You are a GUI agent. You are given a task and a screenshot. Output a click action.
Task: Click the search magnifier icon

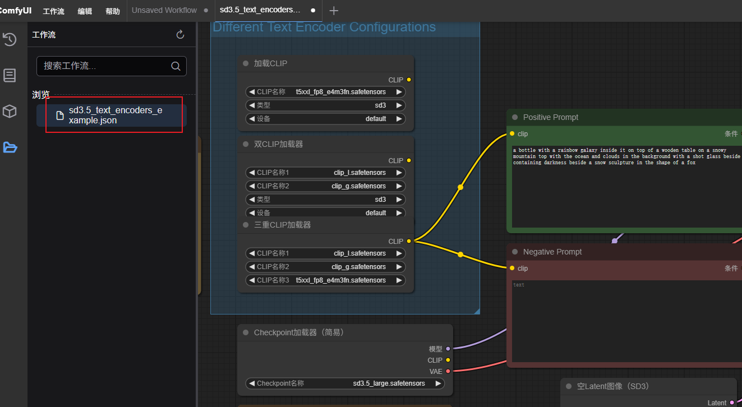point(176,66)
